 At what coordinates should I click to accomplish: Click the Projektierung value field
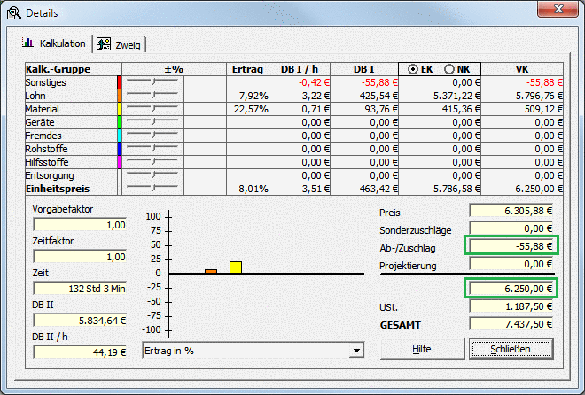click(511, 264)
